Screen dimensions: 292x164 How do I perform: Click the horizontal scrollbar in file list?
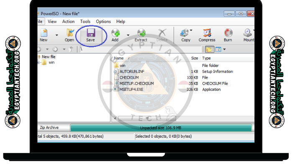click(147, 118)
